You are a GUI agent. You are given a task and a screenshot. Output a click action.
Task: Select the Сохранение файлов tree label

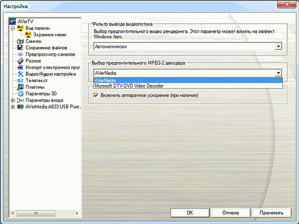tap(46, 48)
